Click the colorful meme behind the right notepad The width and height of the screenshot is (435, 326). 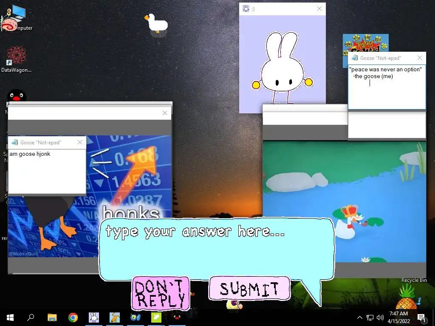pyautogui.click(x=366, y=43)
